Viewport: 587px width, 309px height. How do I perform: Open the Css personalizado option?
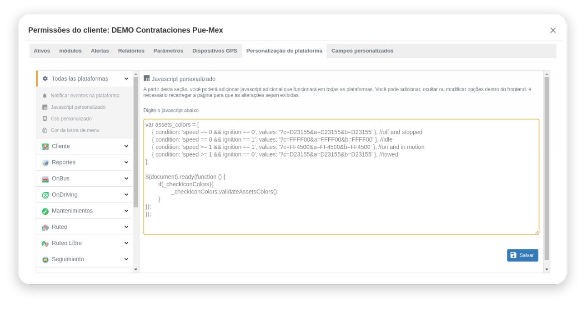(x=71, y=119)
